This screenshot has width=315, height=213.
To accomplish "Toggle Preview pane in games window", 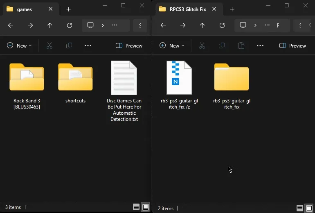I will point(129,45).
